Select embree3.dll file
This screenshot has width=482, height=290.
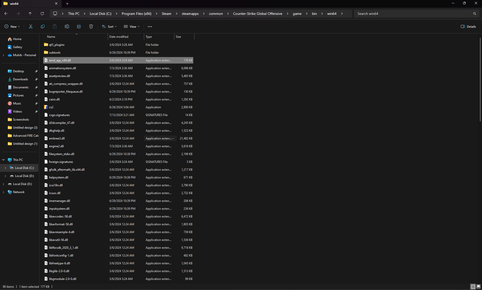click(118, 138)
